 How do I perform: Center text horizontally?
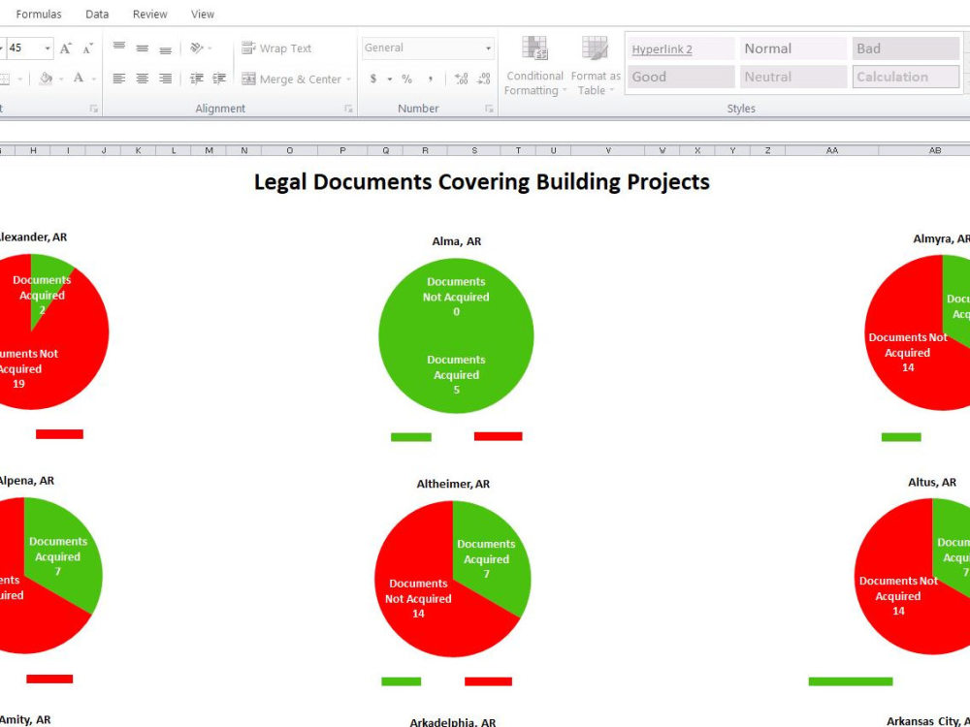[x=143, y=79]
